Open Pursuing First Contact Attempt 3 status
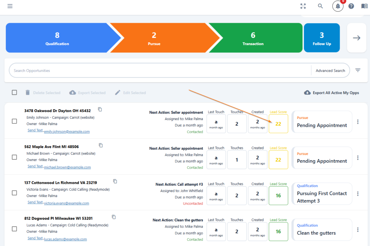The height and width of the screenshot is (246, 370). pyautogui.click(x=322, y=194)
